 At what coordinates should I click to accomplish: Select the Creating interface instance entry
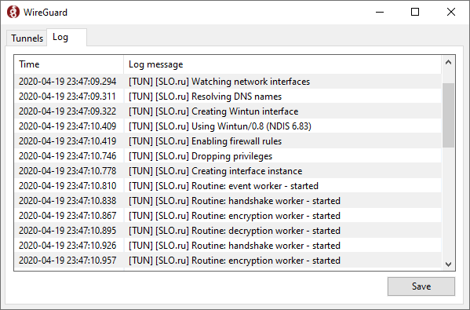[x=228, y=171]
